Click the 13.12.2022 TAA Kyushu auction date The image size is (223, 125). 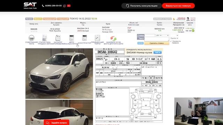[x=55, y=30]
